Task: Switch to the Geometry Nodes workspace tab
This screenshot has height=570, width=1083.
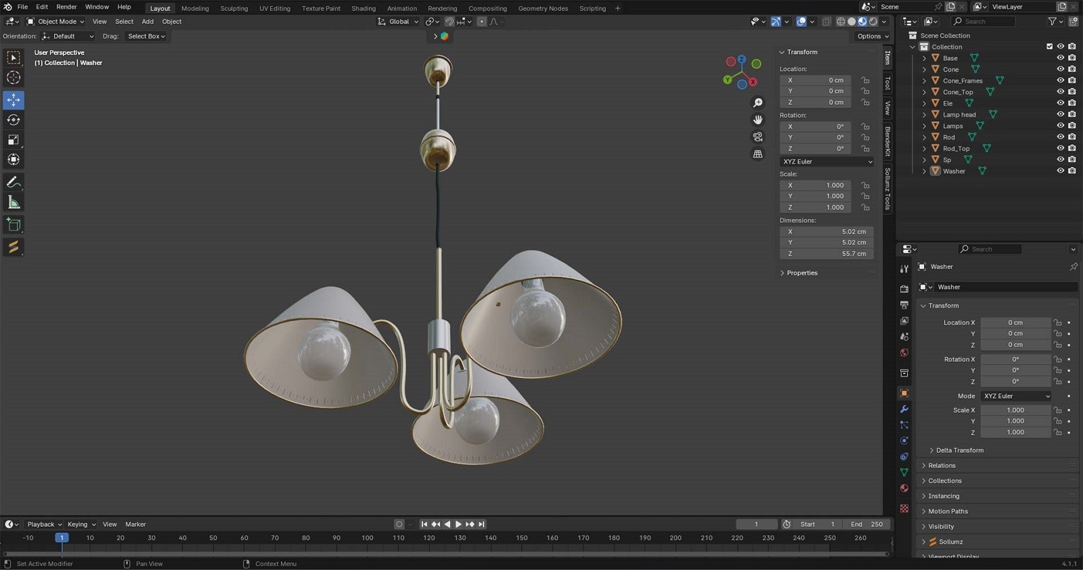Action: (543, 8)
